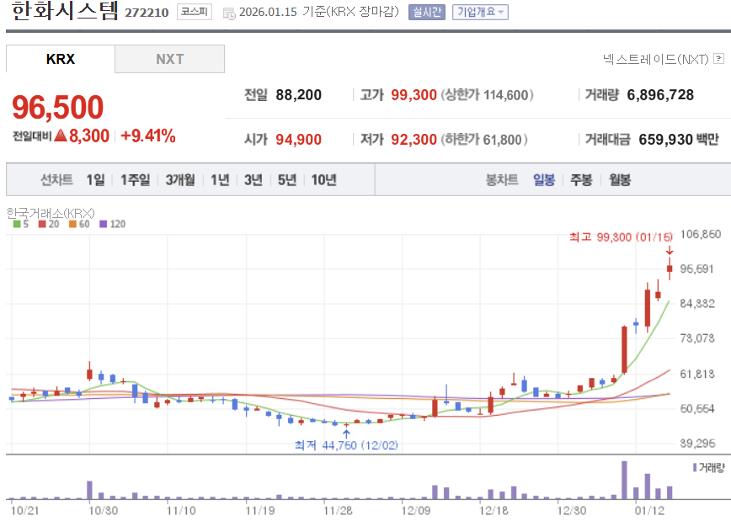This screenshot has width=731, height=521.
Task: Click the 선차트 label
Action: (x=56, y=180)
